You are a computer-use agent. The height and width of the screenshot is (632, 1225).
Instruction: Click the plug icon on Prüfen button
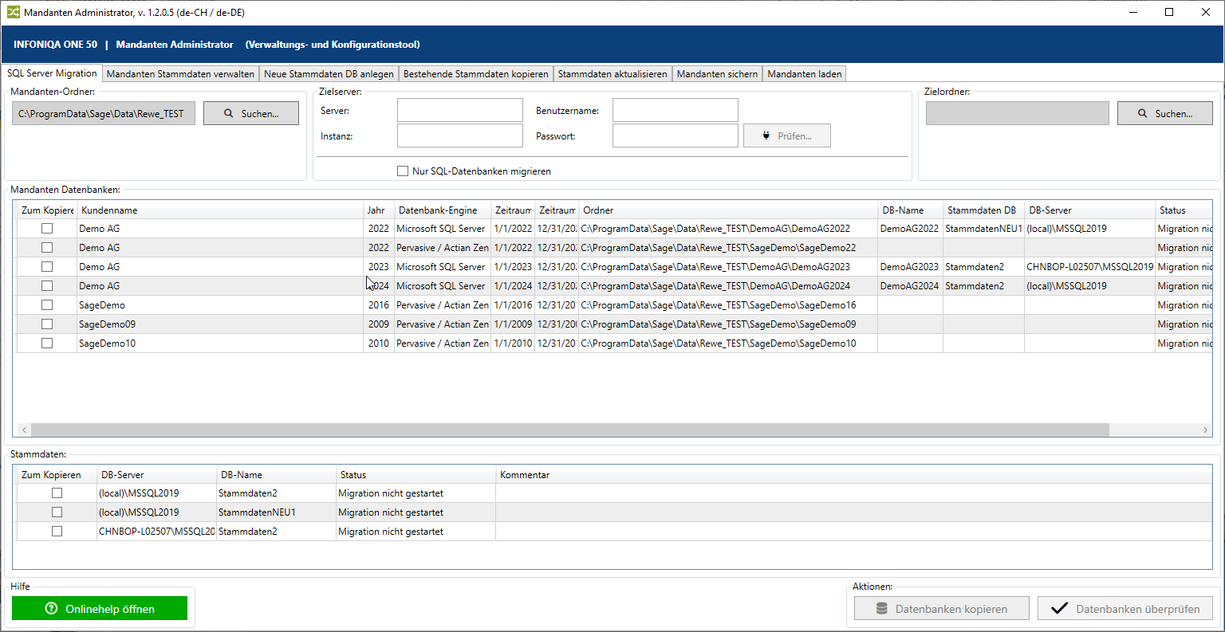pos(767,136)
